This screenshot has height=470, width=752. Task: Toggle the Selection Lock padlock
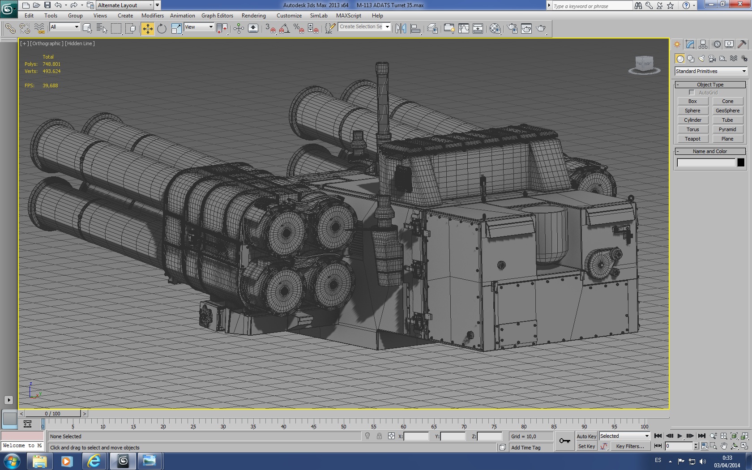[x=379, y=436]
